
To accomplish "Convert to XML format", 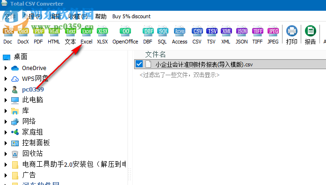I will [x=226, y=36].
